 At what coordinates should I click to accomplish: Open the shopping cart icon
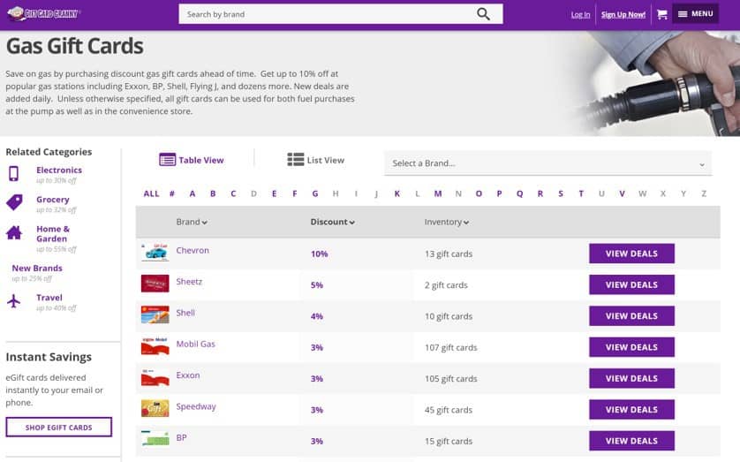661,14
